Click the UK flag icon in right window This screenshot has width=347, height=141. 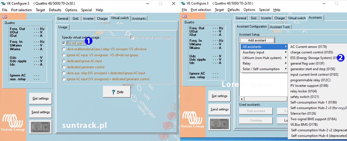coord(184,16)
